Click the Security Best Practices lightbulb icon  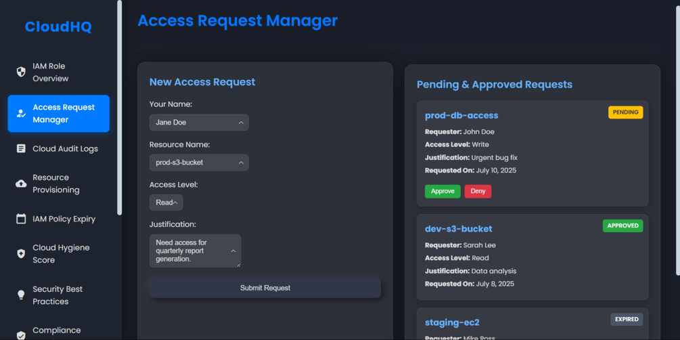pyautogui.click(x=21, y=295)
